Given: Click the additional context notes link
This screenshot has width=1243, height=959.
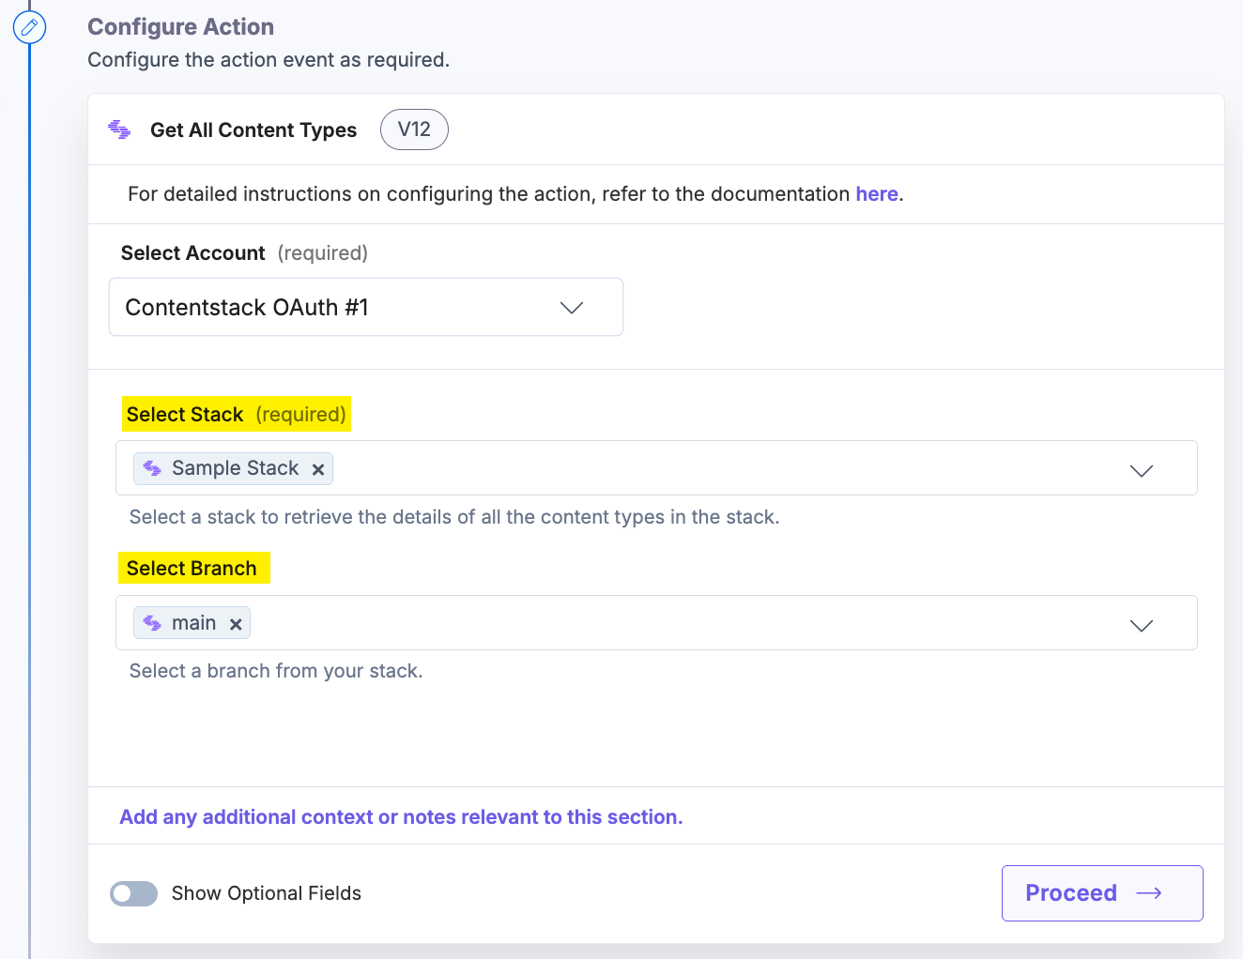Looking at the screenshot, I should (401, 817).
